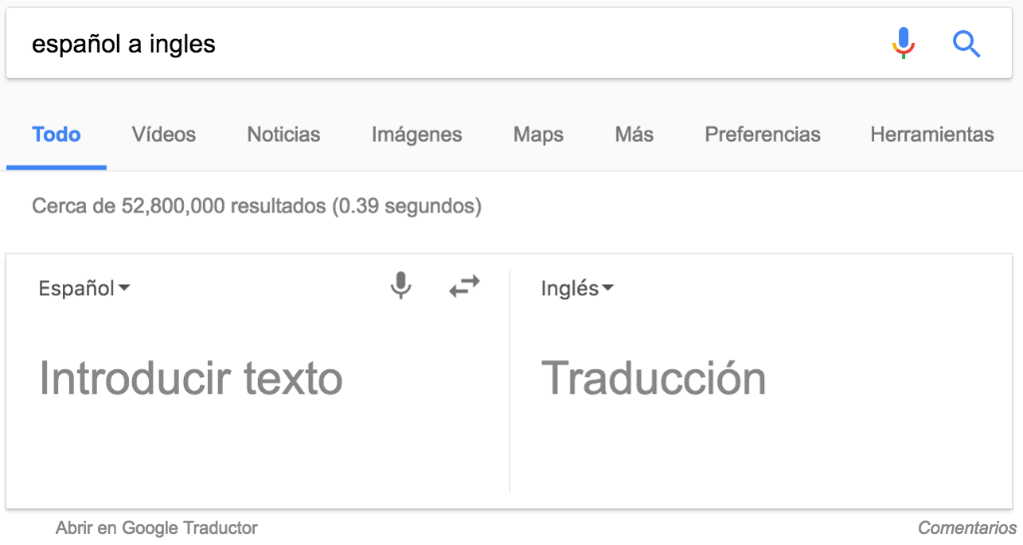Activate the translator microphone input icon
This screenshot has height=545, width=1023.
point(401,285)
